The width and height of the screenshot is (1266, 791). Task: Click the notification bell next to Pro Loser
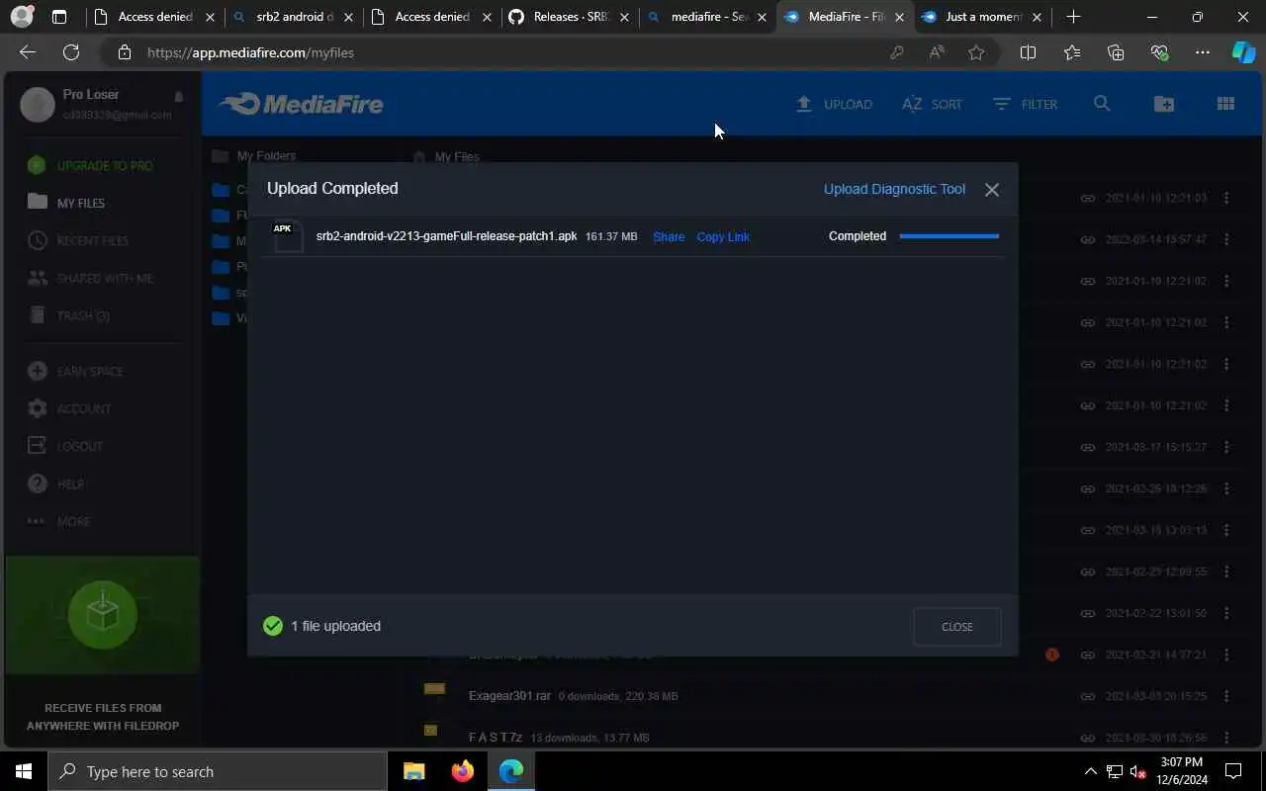pyautogui.click(x=179, y=96)
